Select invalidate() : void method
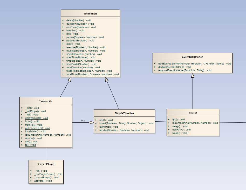The height and width of the screenshot is (190, 246). [35, 131]
